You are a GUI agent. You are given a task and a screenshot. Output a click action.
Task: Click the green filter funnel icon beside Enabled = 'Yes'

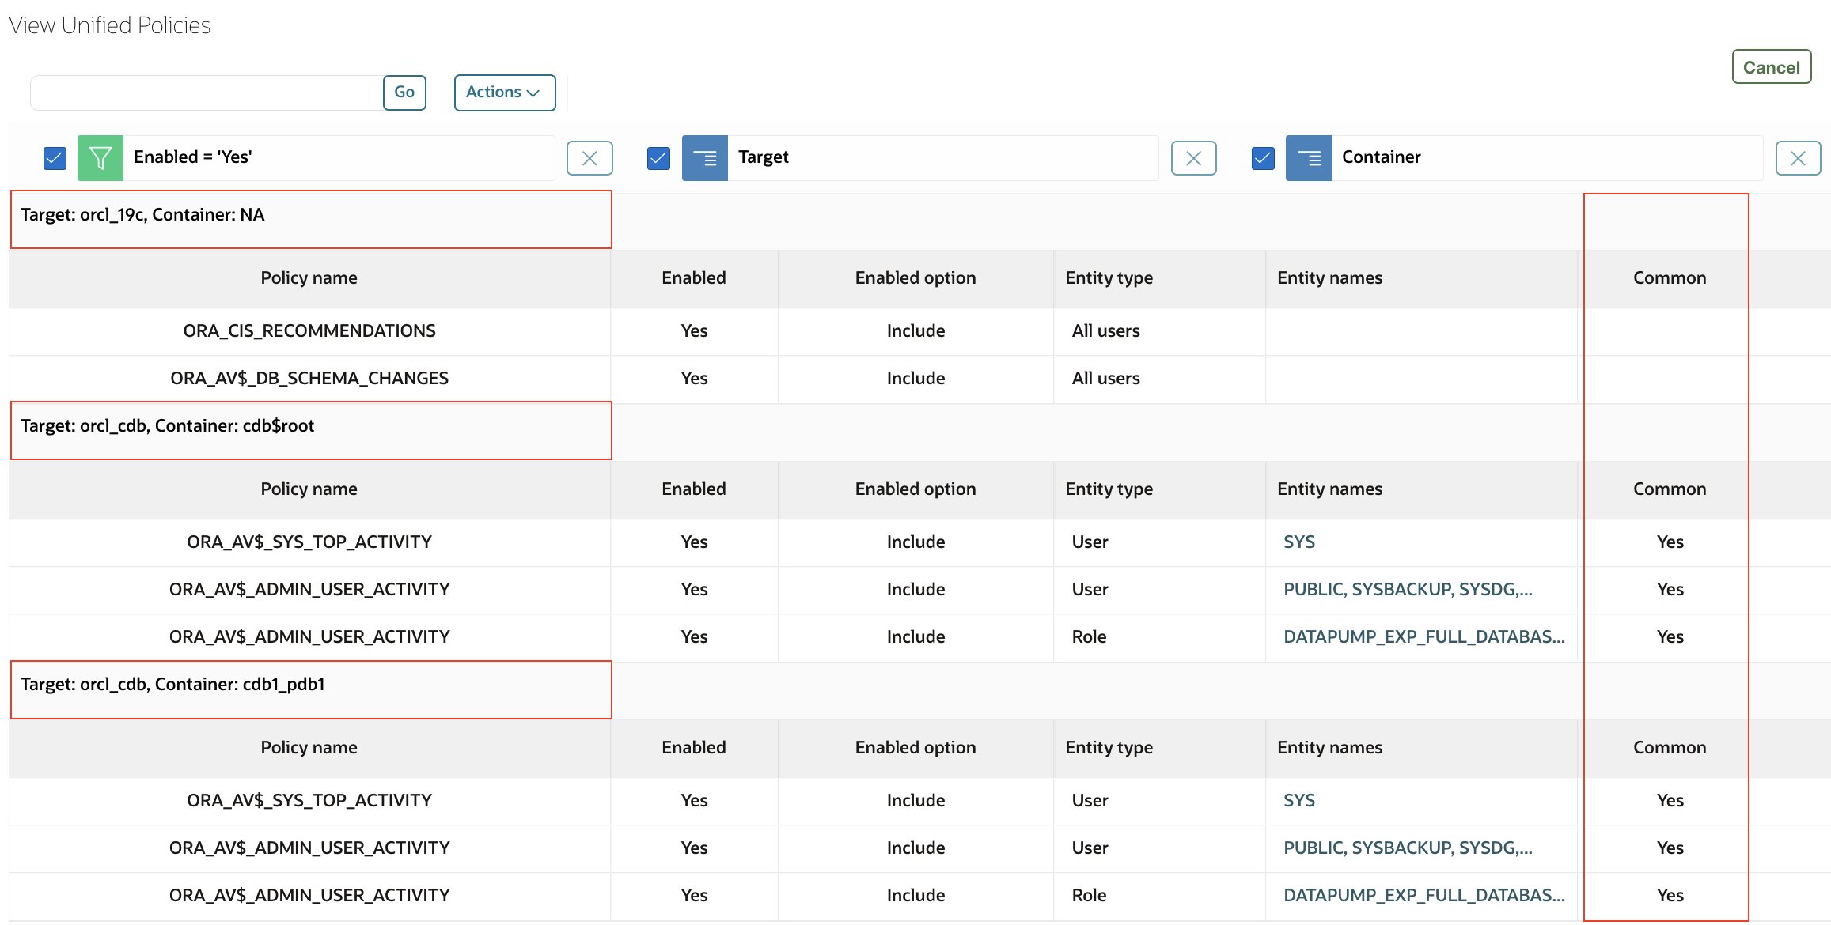(100, 157)
